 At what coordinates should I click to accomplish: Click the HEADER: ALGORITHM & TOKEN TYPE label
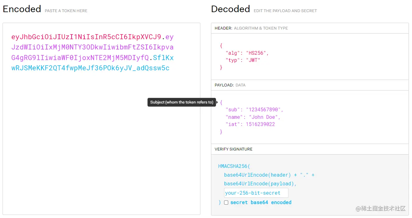(x=251, y=28)
